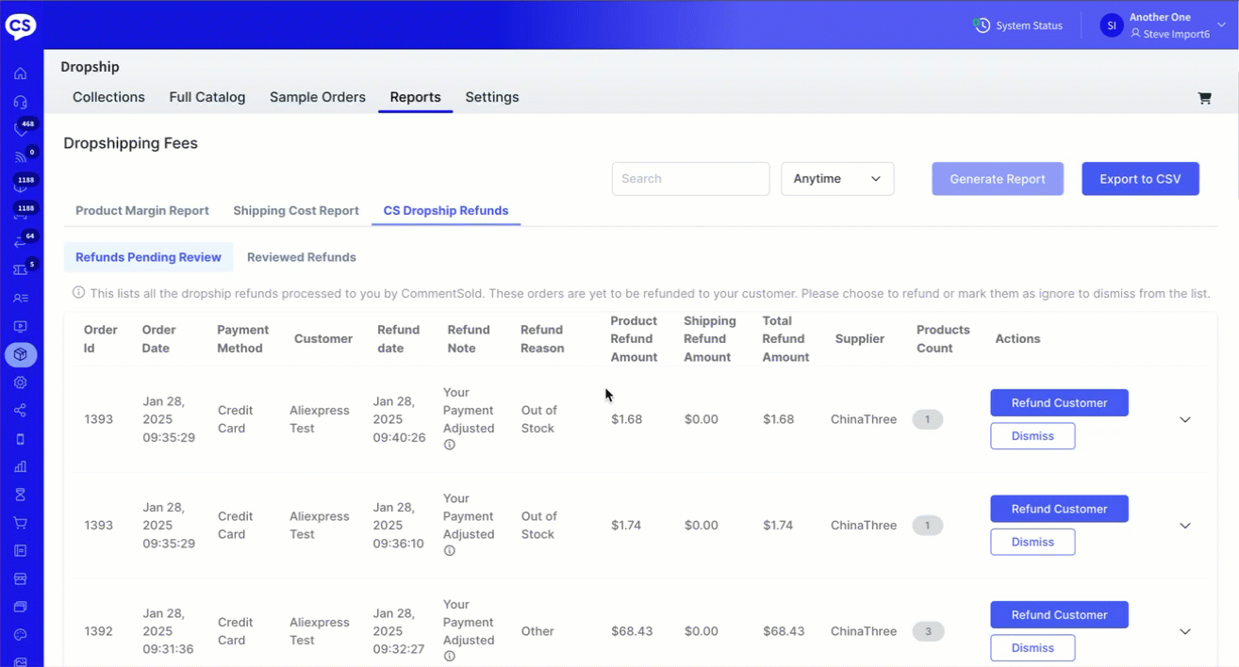This screenshot has height=667, width=1239.
Task: Open the Anytime date range dropdown
Action: [837, 179]
